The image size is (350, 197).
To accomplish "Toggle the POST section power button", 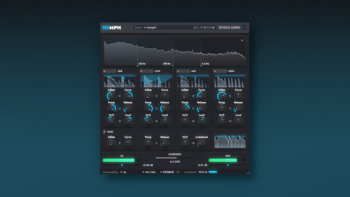I will pos(105,132).
